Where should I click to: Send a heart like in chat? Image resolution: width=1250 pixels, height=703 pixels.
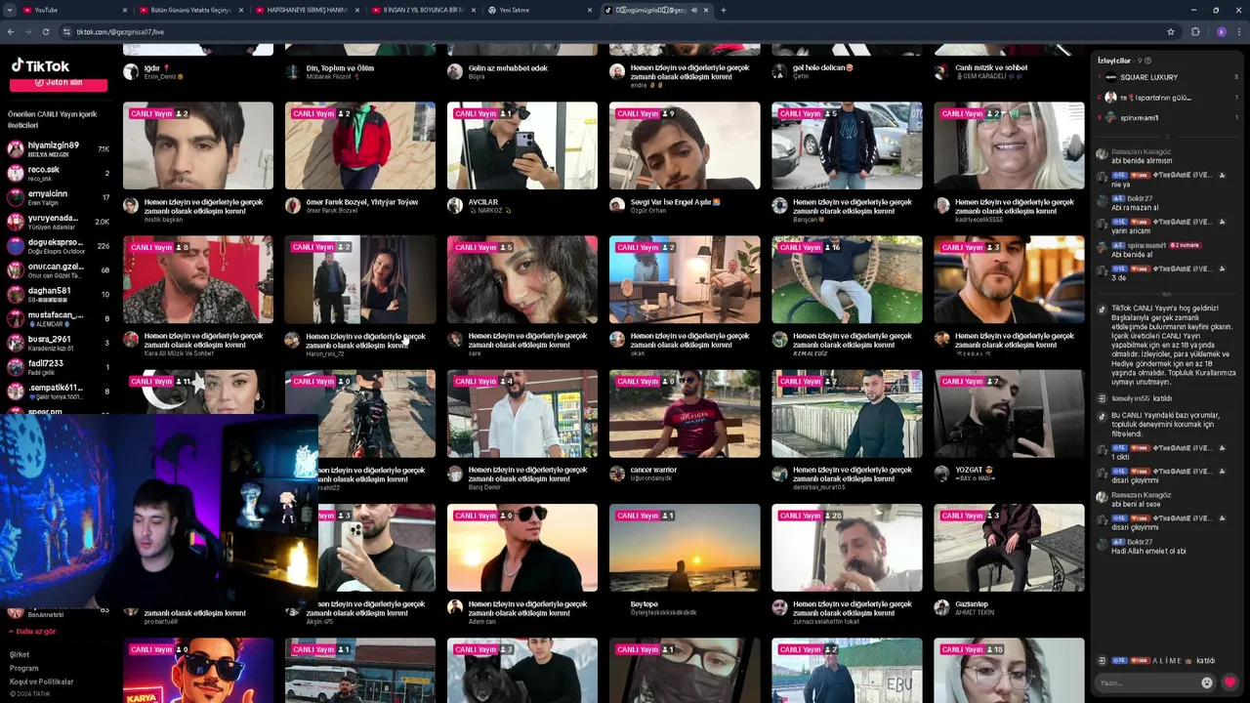click(x=1229, y=682)
